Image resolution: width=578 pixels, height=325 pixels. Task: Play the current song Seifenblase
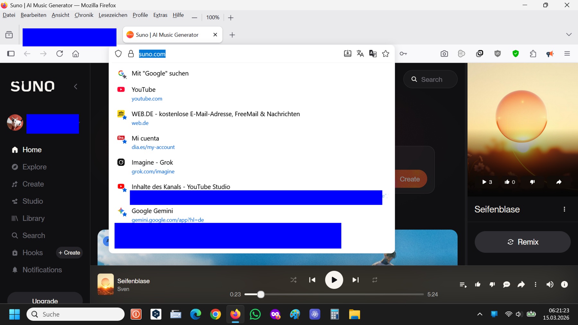pos(334,280)
